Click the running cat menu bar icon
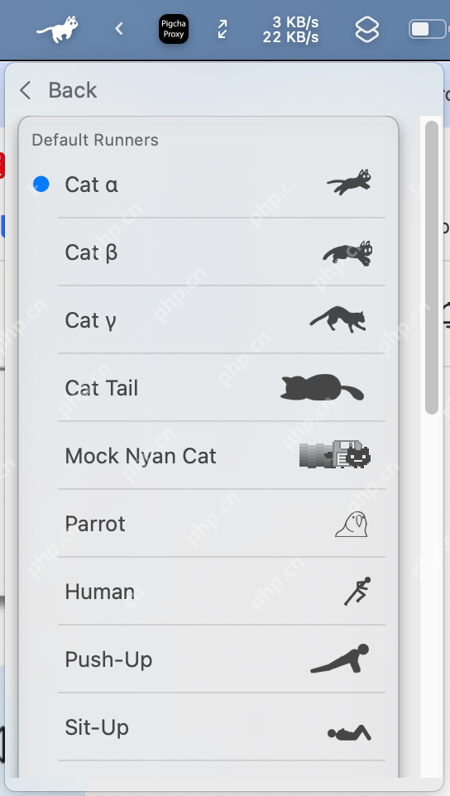 pyautogui.click(x=57, y=29)
